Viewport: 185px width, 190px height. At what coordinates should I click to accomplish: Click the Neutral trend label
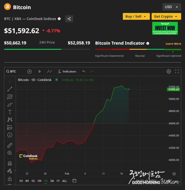click(140, 56)
